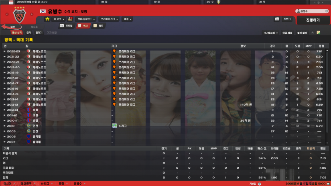This screenshot has width=331, height=186.
Task: Switch to the 업적 tab
Action: (29, 33)
